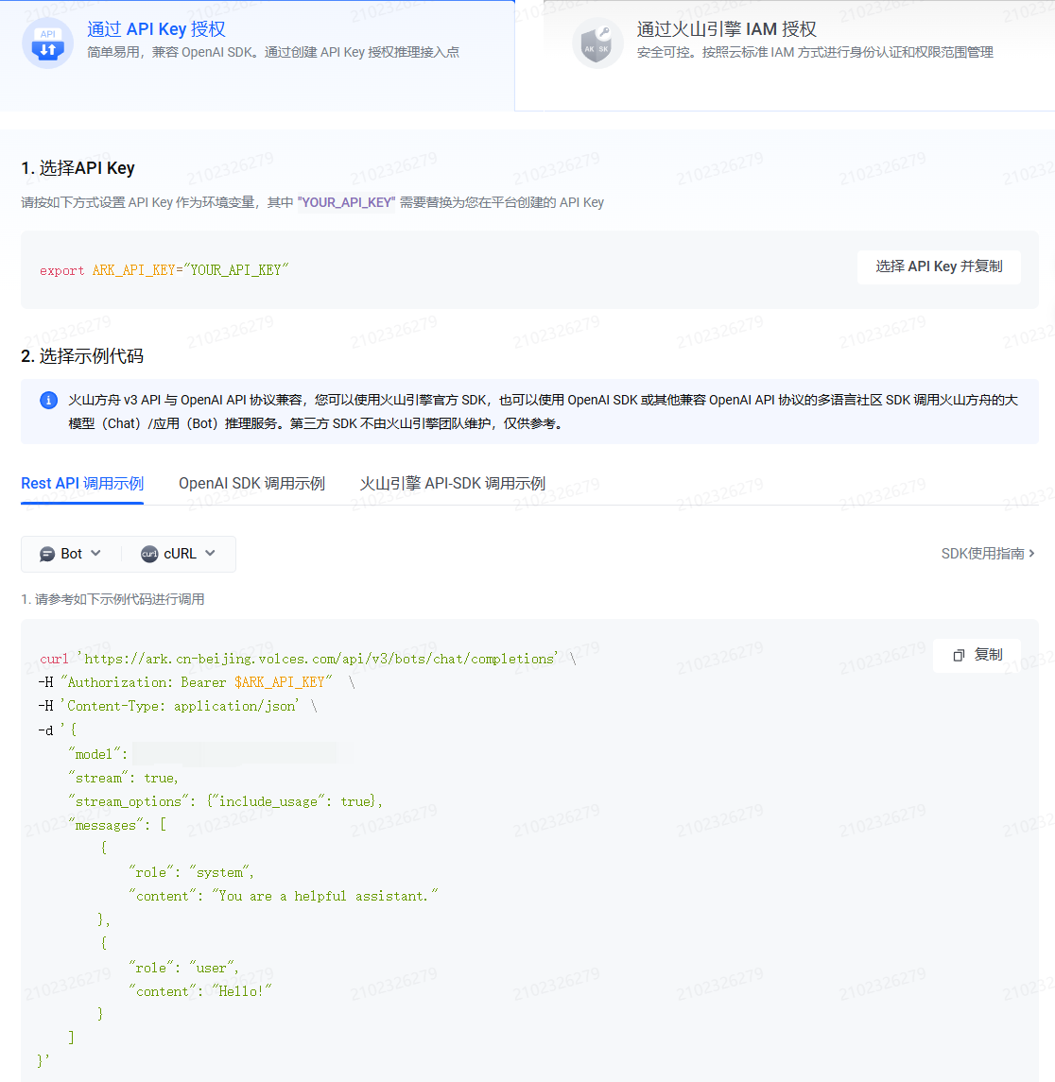Click the blue info icon in notice
The image size is (1055, 1082).
(x=48, y=401)
